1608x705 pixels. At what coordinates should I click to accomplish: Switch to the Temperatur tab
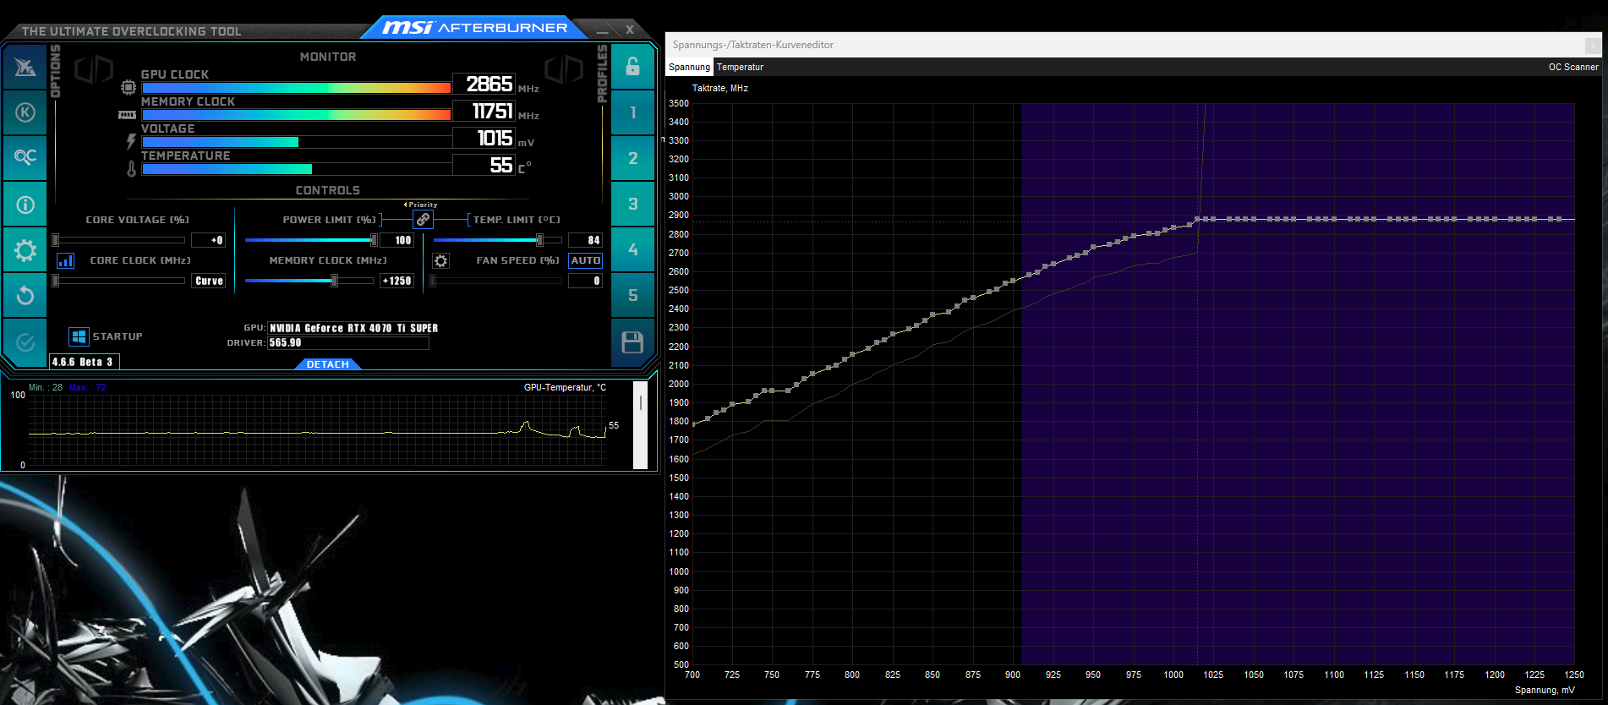(x=740, y=67)
